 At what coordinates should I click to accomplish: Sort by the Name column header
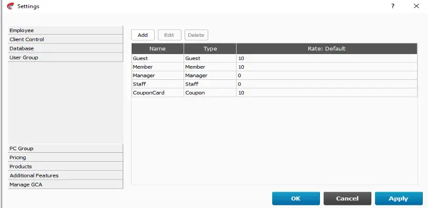(157, 49)
